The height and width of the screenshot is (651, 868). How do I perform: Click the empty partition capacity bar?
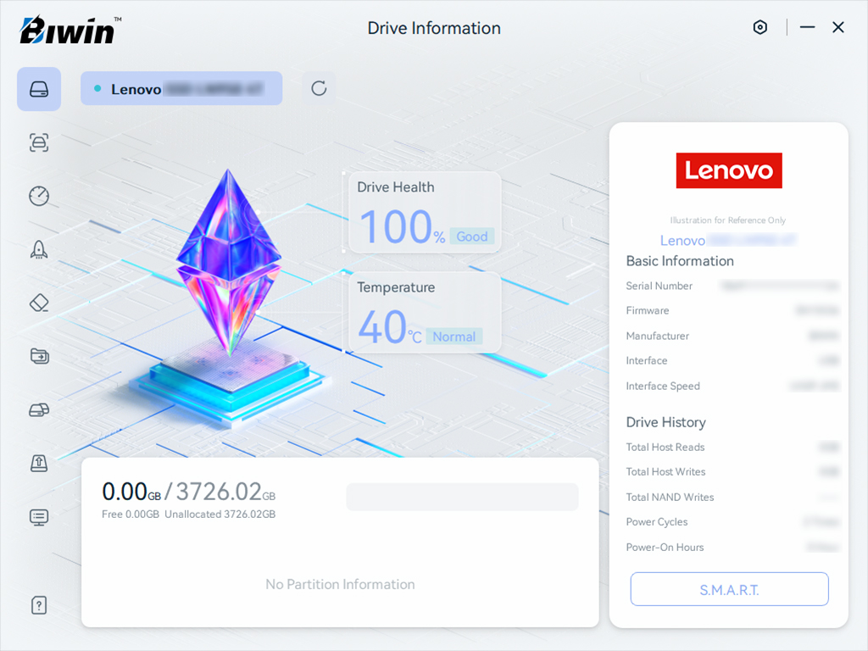point(462,497)
